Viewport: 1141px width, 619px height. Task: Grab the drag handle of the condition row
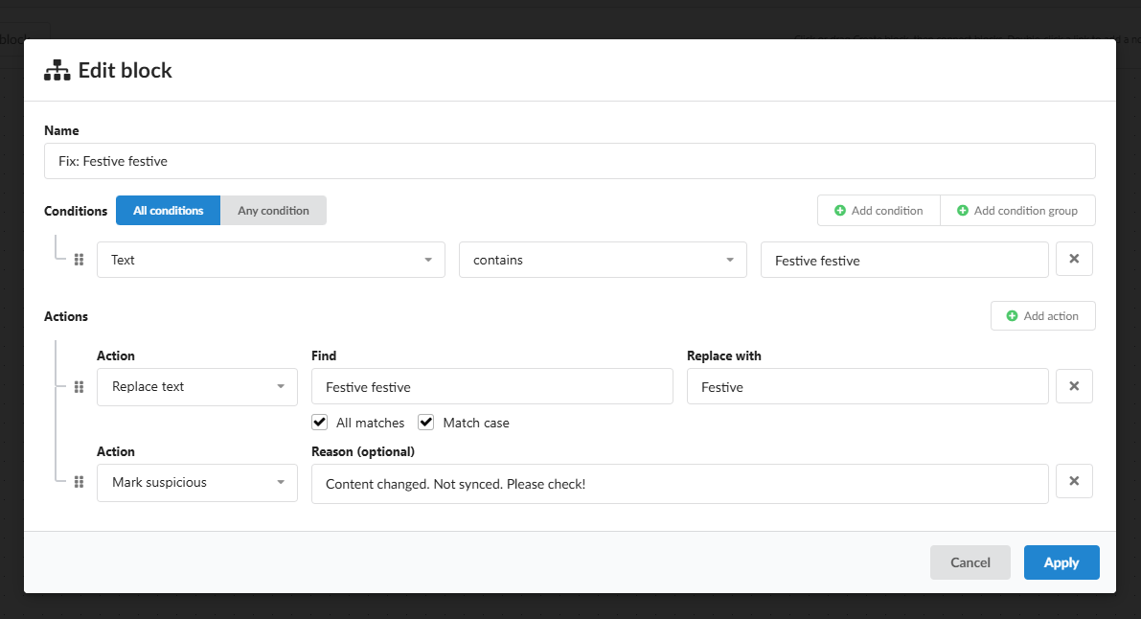point(79,260)
